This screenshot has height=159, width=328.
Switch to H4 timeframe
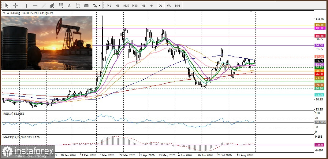(152, 5)
